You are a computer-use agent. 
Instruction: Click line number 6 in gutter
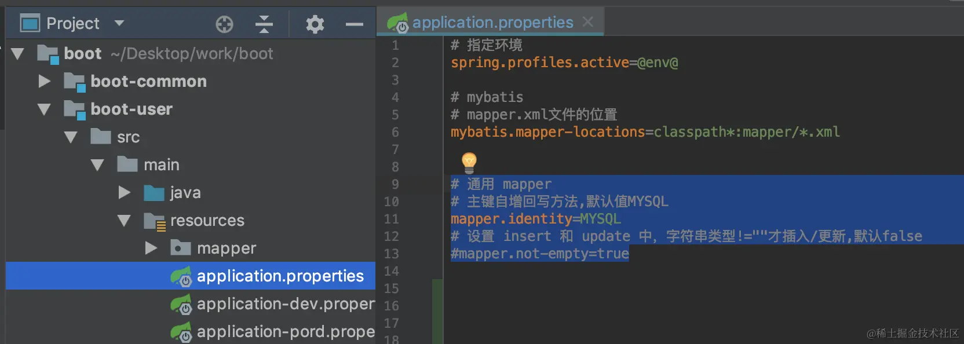(395, 132)
